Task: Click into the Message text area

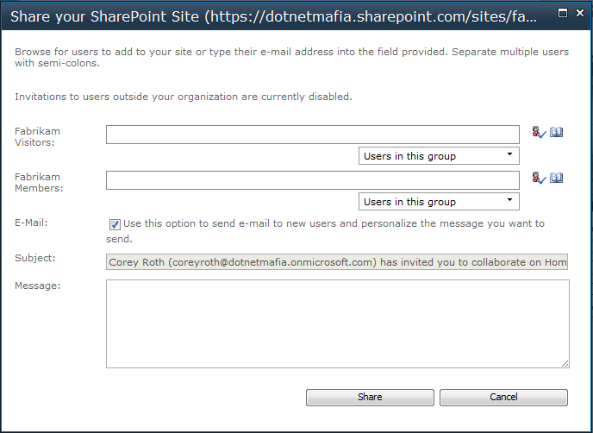Action: (337, 324)
